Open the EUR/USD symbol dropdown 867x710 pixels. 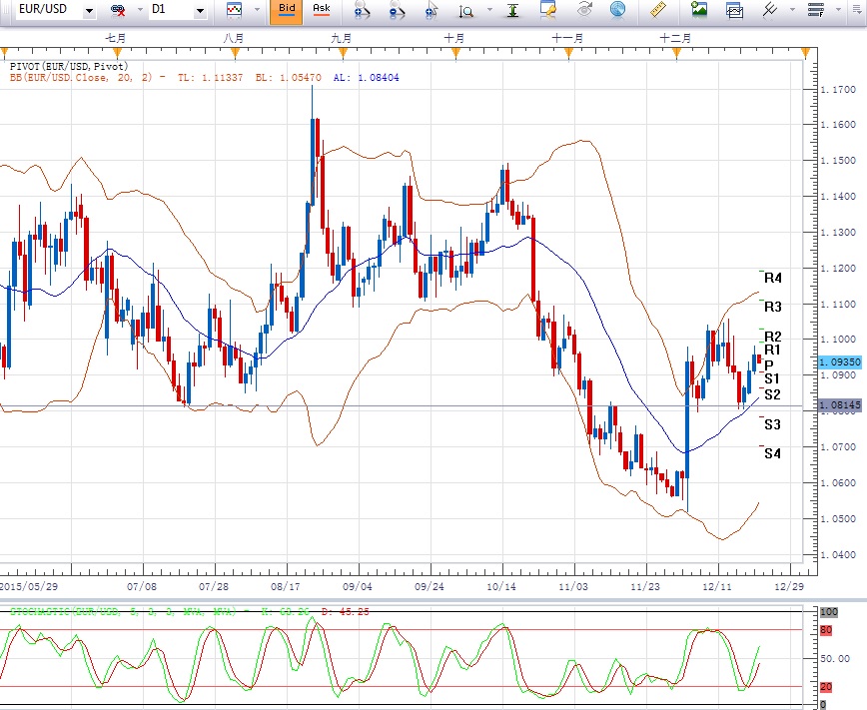90,11
